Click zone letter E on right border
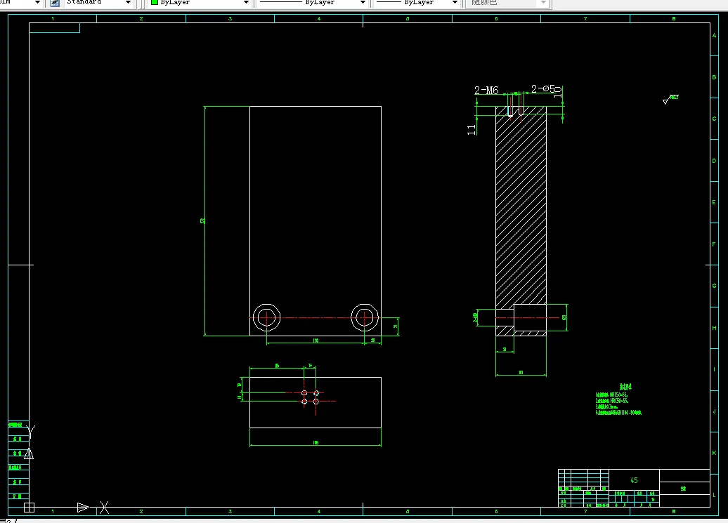 click(714, 202)
